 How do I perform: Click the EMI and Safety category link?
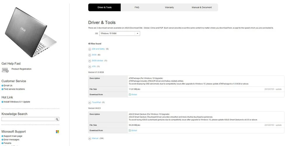pyautogui.click(x=98, y=49)
